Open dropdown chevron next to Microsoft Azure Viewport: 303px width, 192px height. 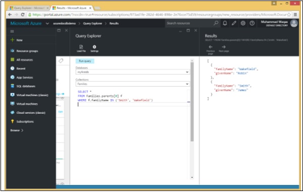(47, 24)
